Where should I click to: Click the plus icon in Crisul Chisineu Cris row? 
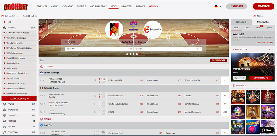point(95,96)
